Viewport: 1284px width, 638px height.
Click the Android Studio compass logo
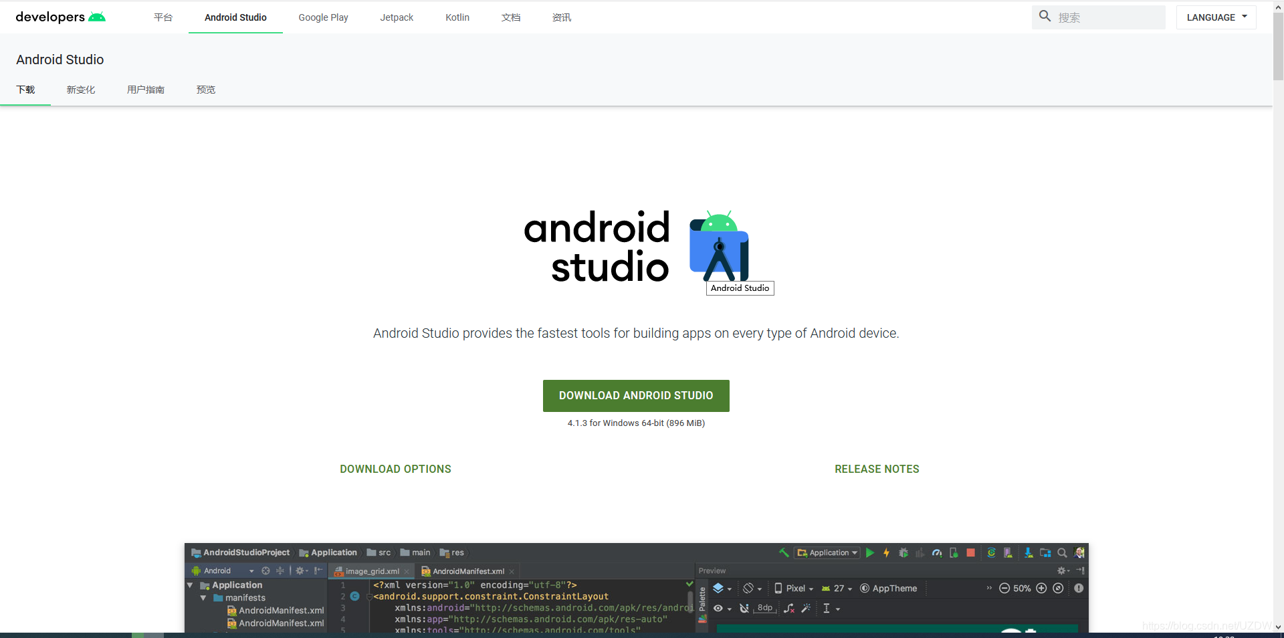(x=719, y=246)
